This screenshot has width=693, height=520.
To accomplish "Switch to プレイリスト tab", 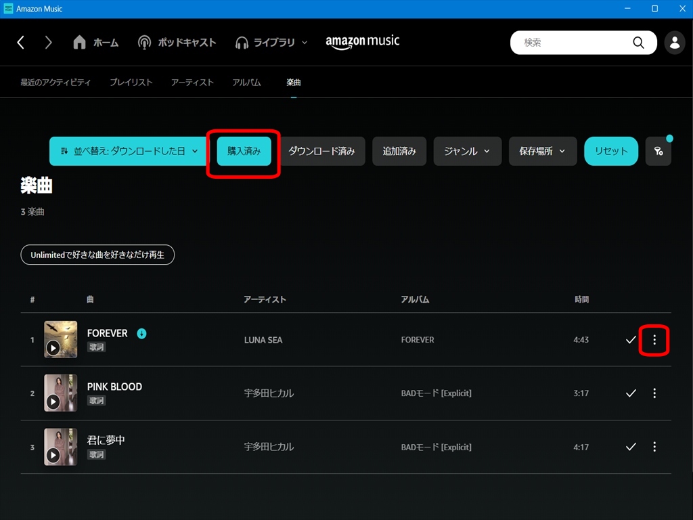I will coord(131,82).
